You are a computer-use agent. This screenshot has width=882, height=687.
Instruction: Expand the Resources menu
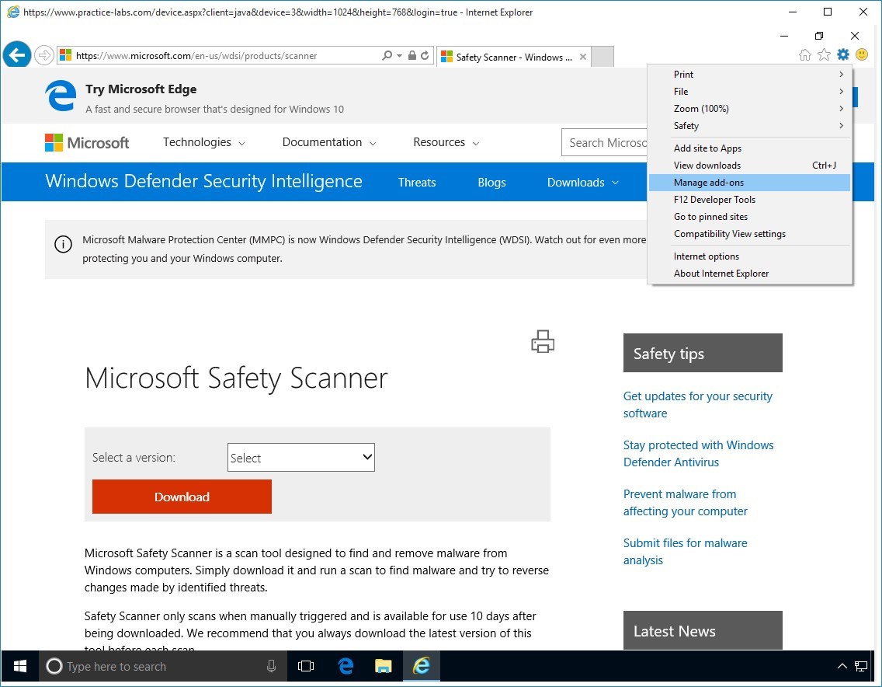coord(446,142)
